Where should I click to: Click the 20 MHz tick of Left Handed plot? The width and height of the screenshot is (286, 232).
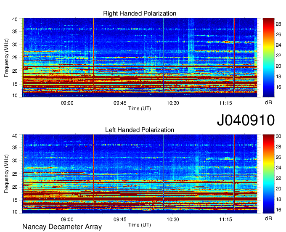pos(15,187)
